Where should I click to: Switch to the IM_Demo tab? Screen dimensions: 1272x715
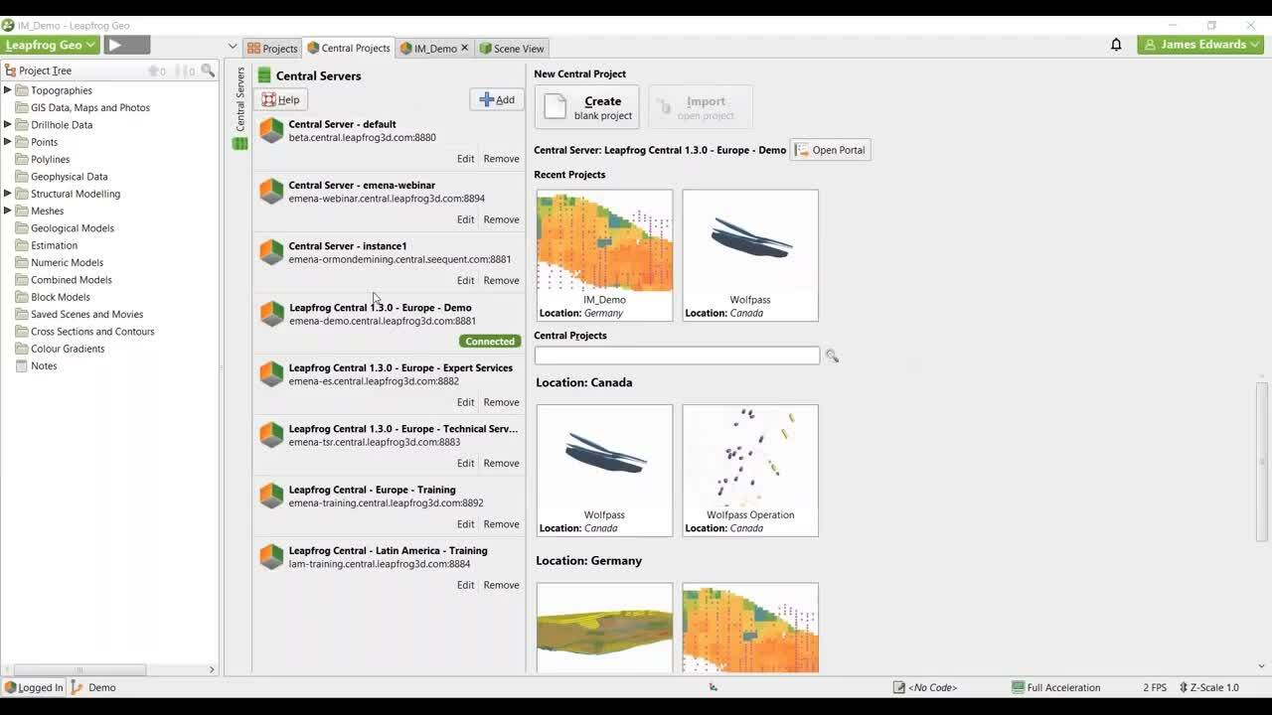pyautogui.click(x=428, y=48)
